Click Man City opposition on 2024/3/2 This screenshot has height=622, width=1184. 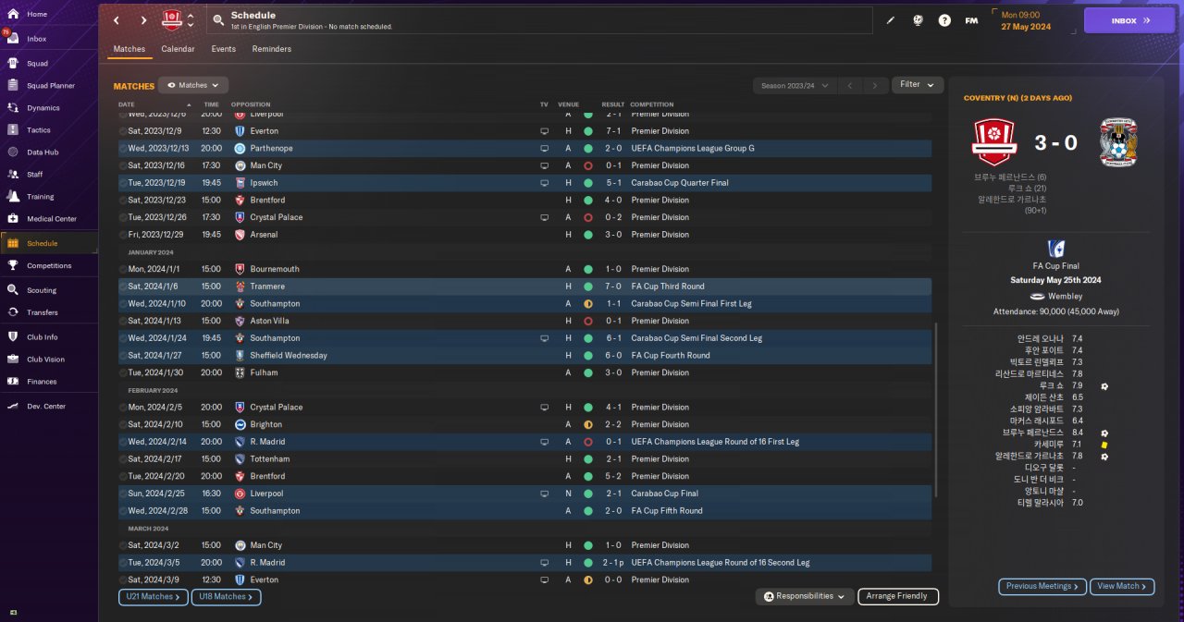click(x=266, y=545)
